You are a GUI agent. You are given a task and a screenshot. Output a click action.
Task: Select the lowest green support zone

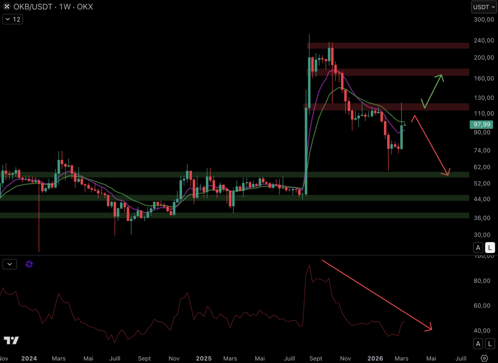pyautogui.click(x=235, y=215)
